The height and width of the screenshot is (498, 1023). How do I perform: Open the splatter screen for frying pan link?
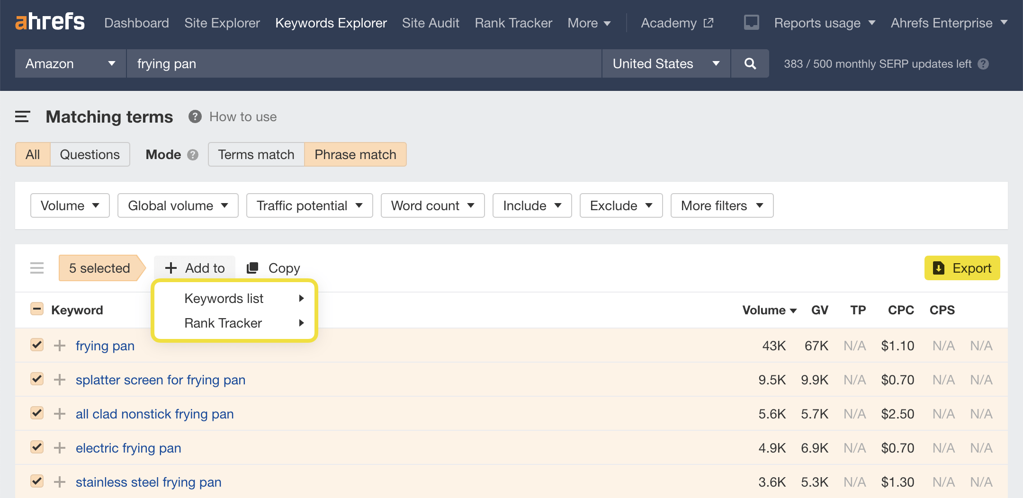click(x=161, y=380)
